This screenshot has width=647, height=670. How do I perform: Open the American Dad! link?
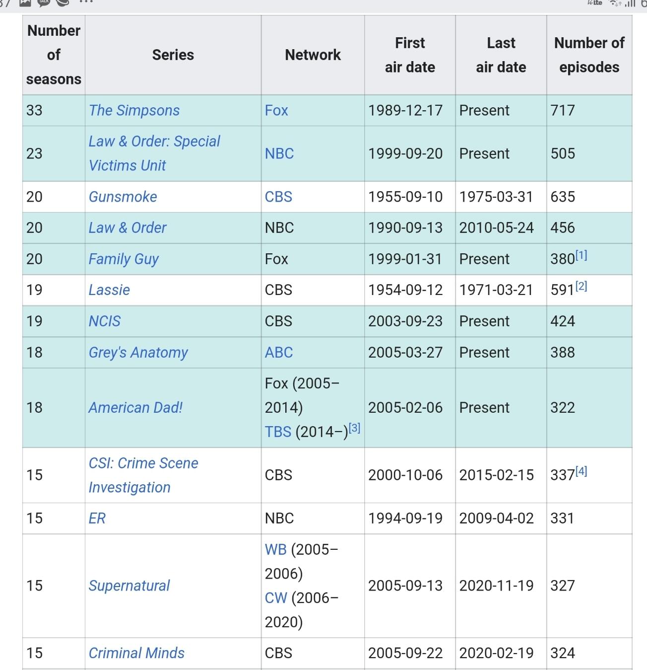click(135, 408)
